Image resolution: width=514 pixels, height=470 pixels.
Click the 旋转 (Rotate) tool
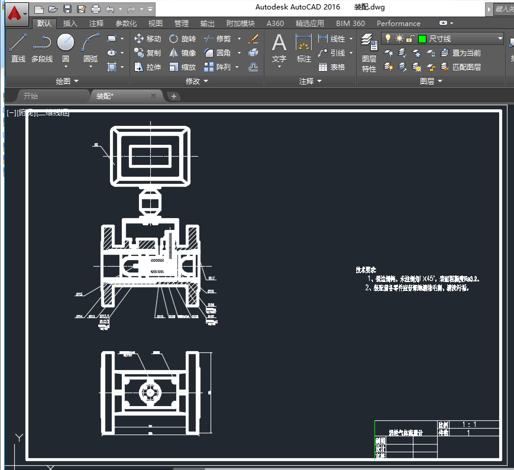182,39
